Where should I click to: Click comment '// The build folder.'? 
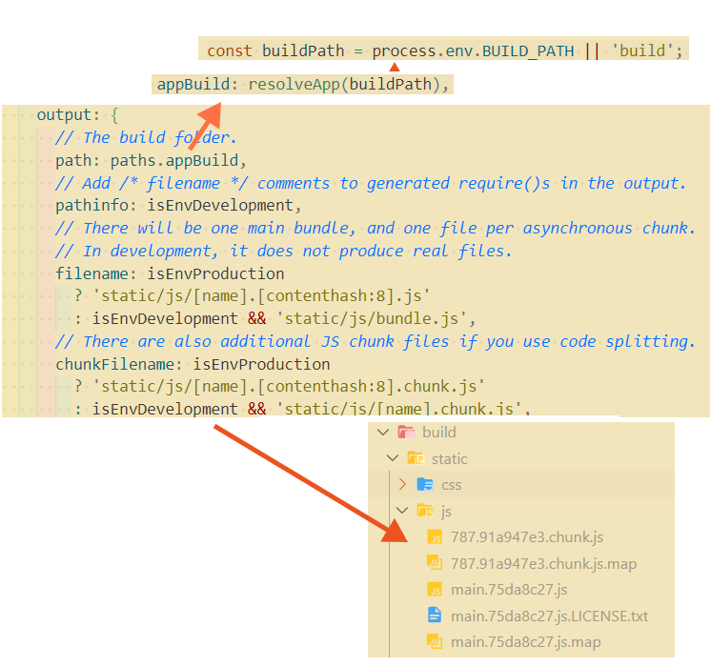(x=146, y=137)
